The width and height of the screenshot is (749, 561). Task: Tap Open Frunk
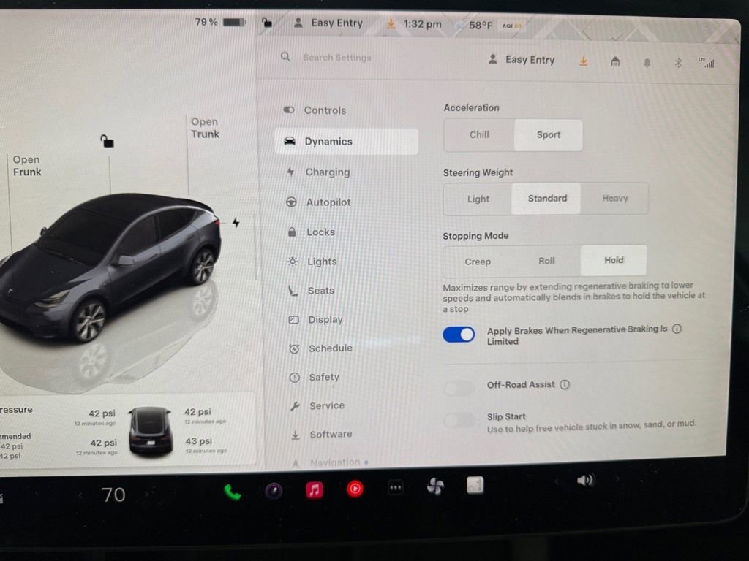[x=27, y=166]
